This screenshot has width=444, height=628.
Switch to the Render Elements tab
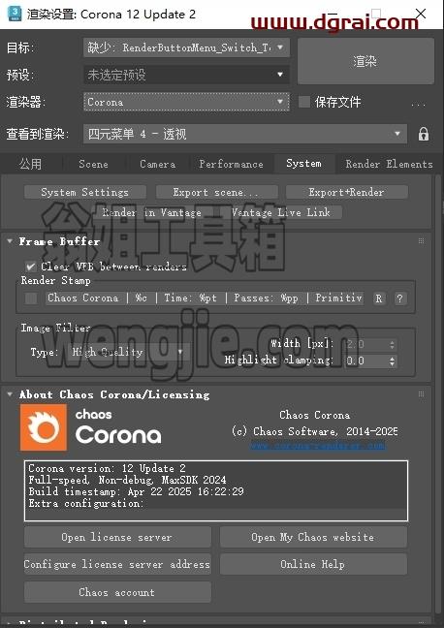click(389, 164)
